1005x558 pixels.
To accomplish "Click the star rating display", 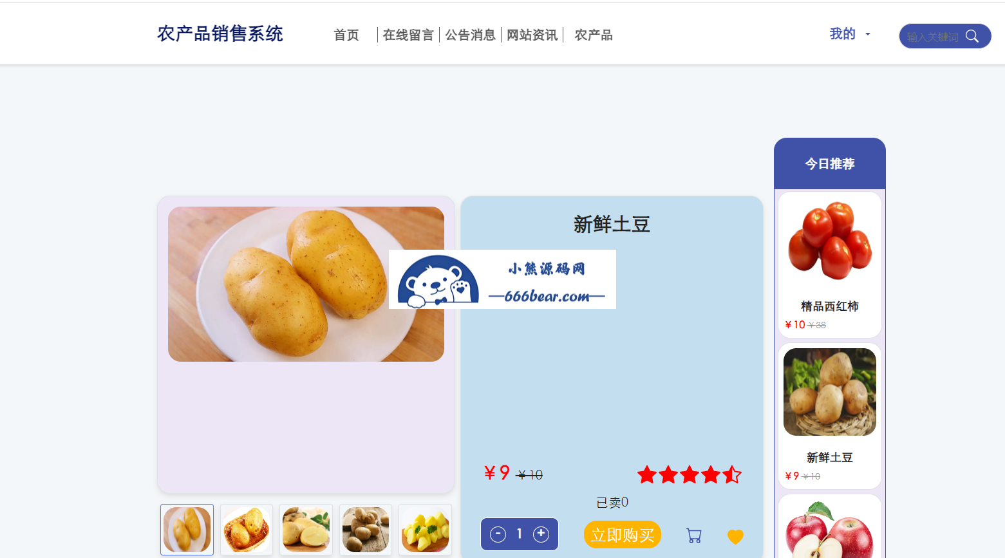I will coord(690,475).
